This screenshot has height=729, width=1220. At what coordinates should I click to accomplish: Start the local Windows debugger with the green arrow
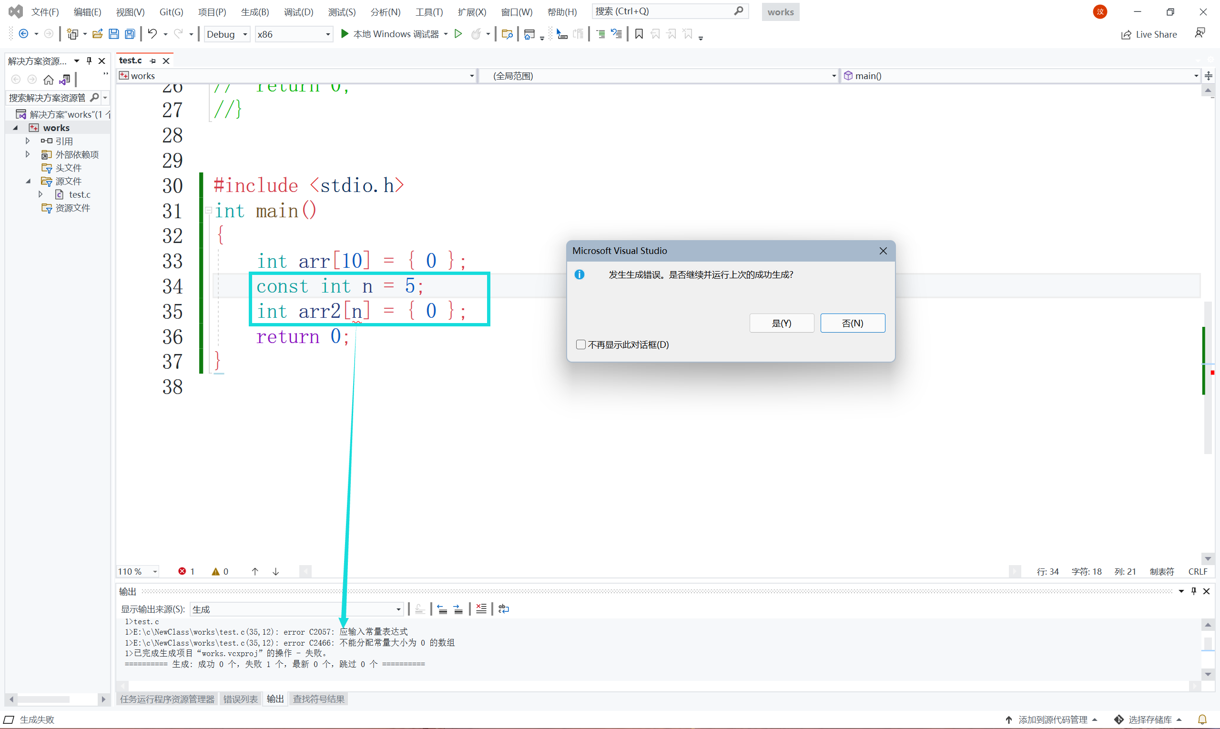click(x=345, y=34)
